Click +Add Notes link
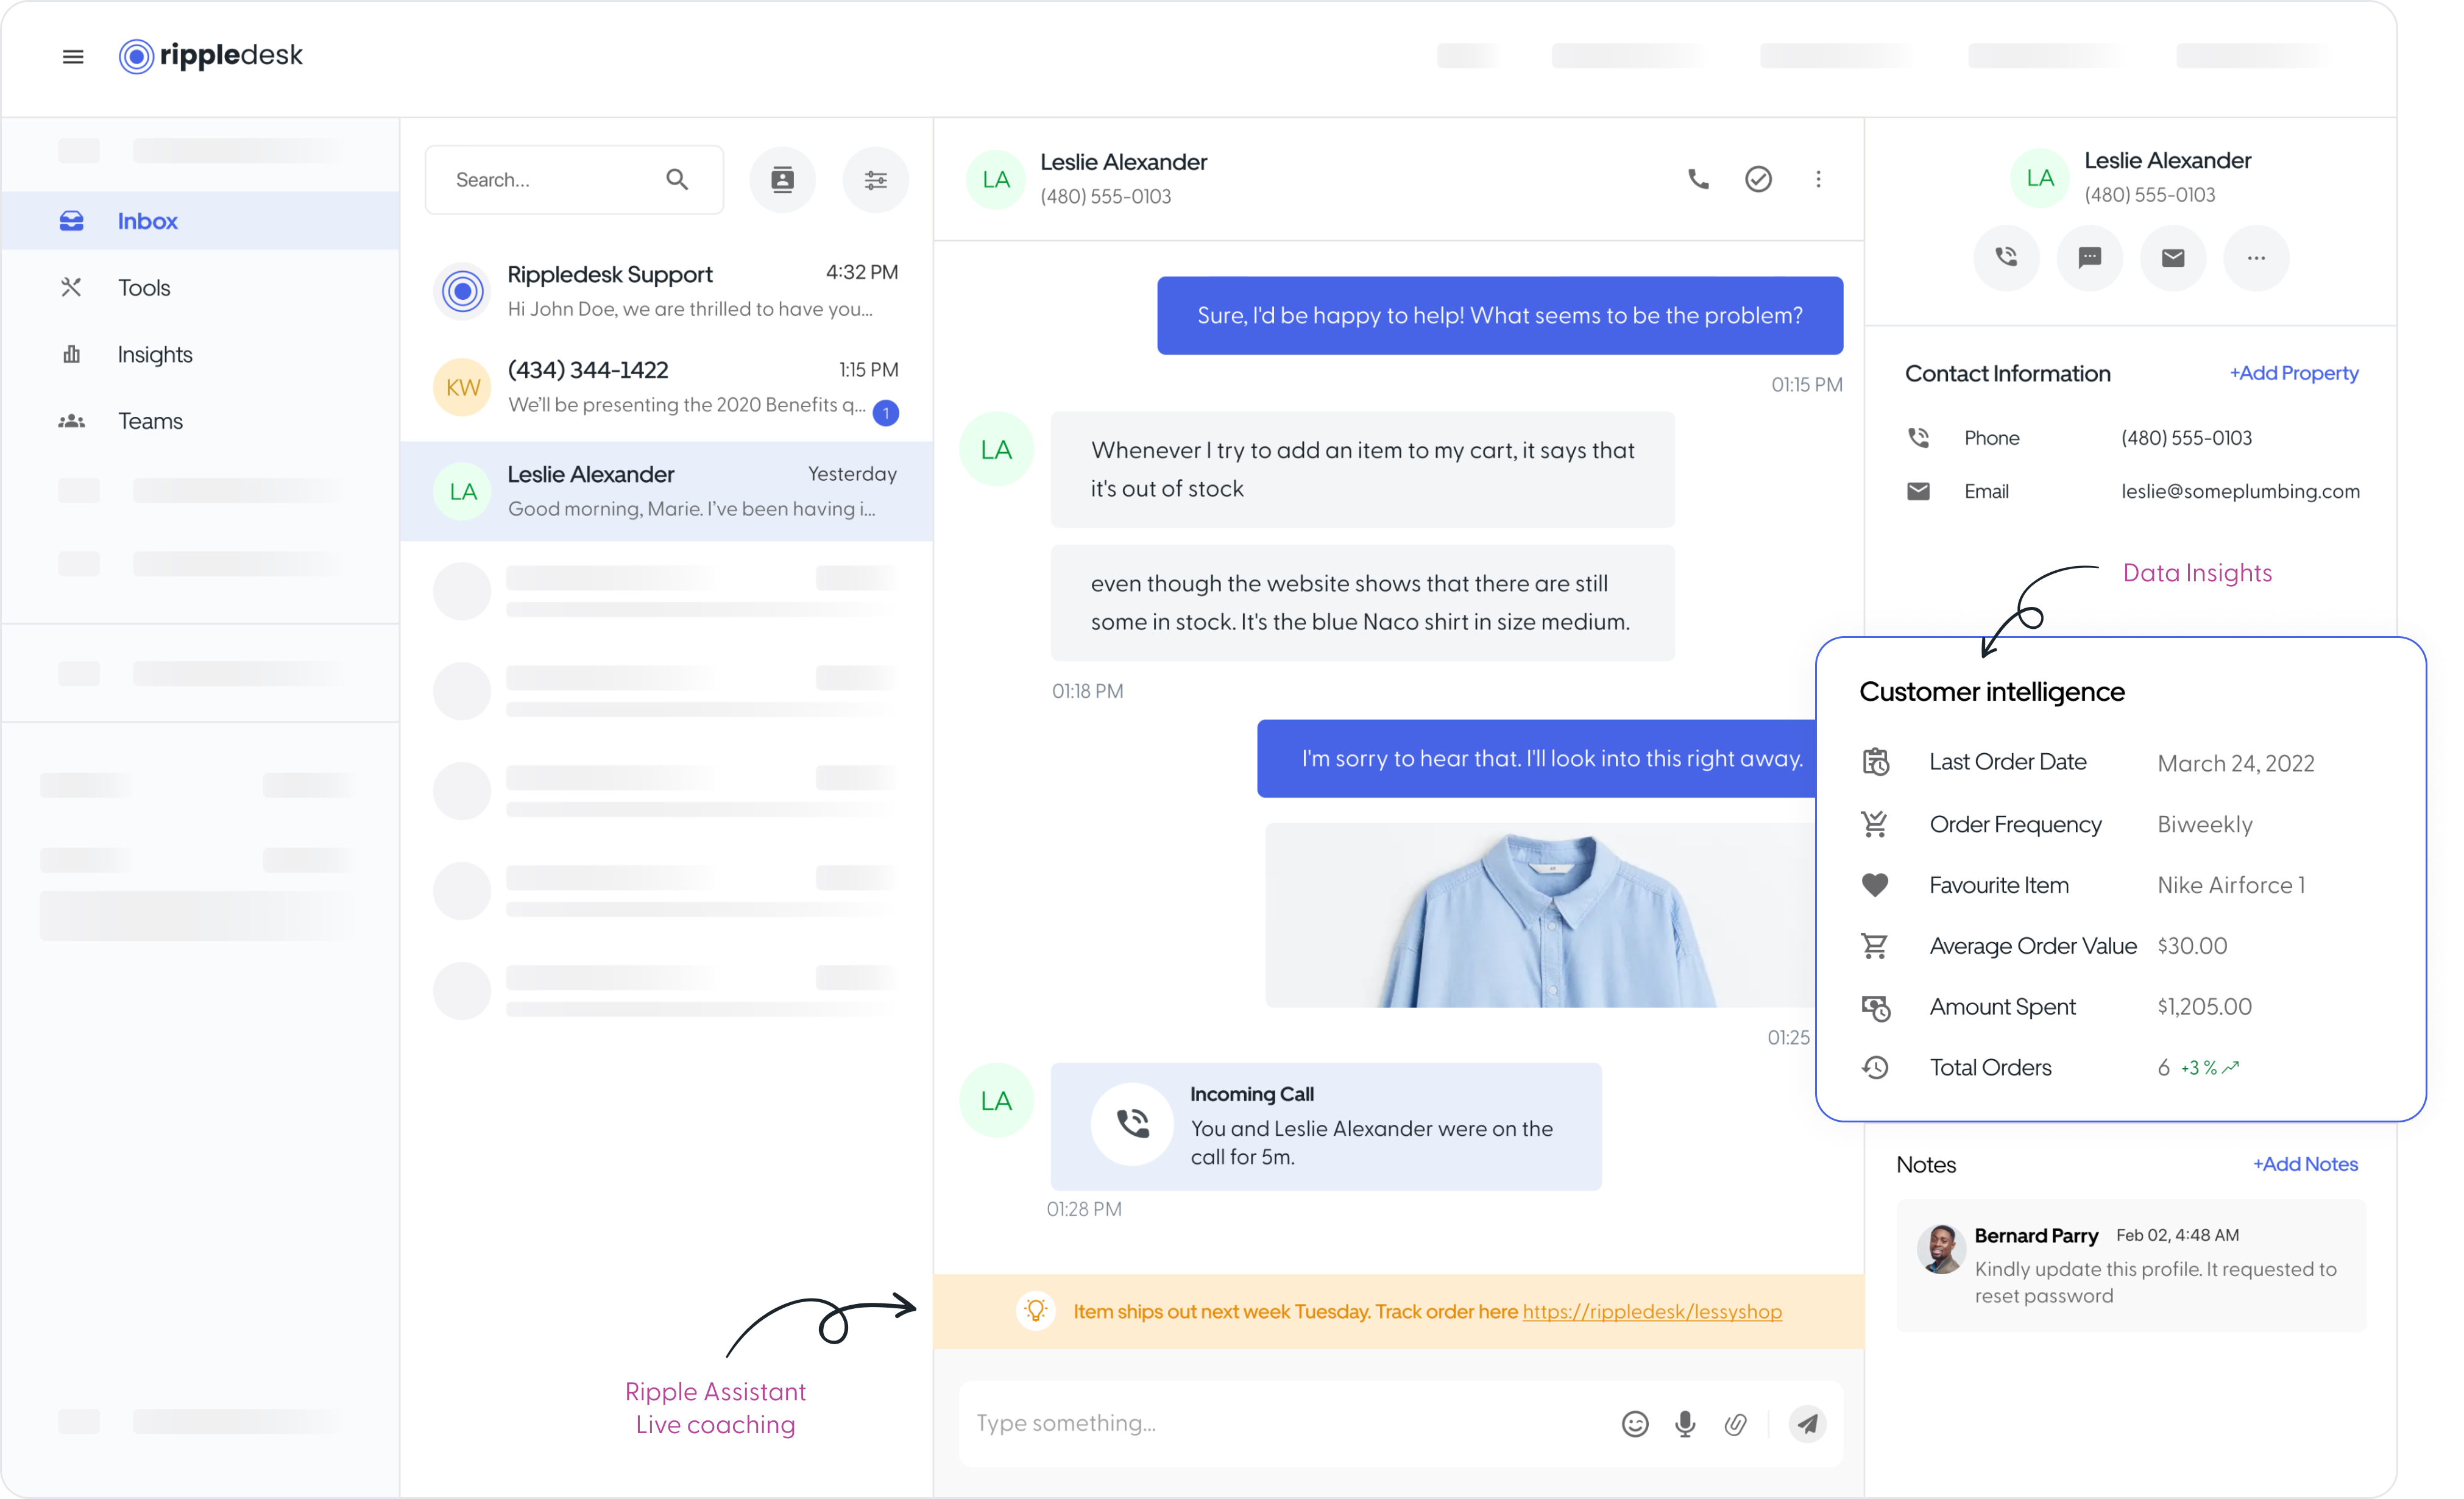Viewport: 2464px width, 1499px height. click(x=2304, y=1164)
